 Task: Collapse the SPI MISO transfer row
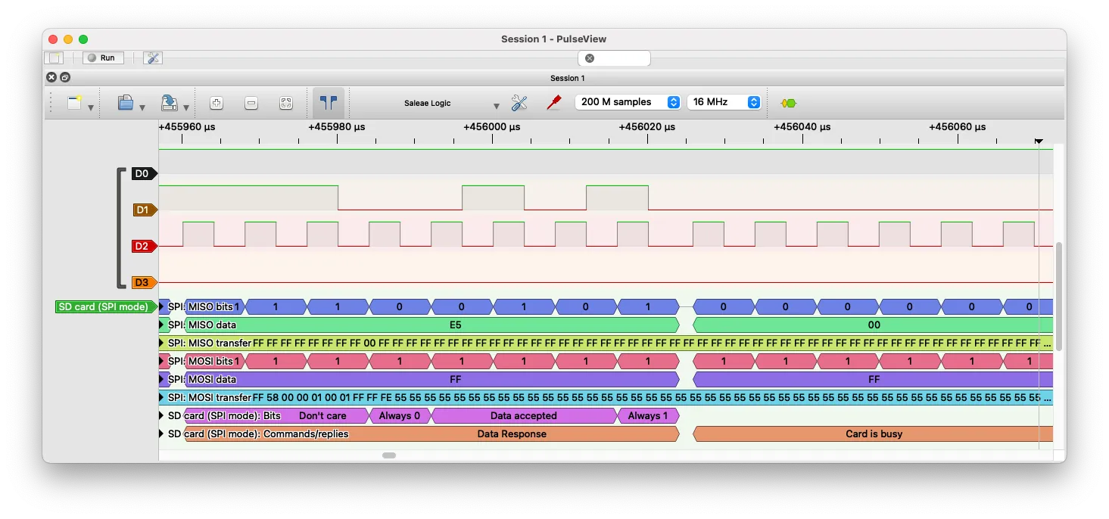[162, 343]
